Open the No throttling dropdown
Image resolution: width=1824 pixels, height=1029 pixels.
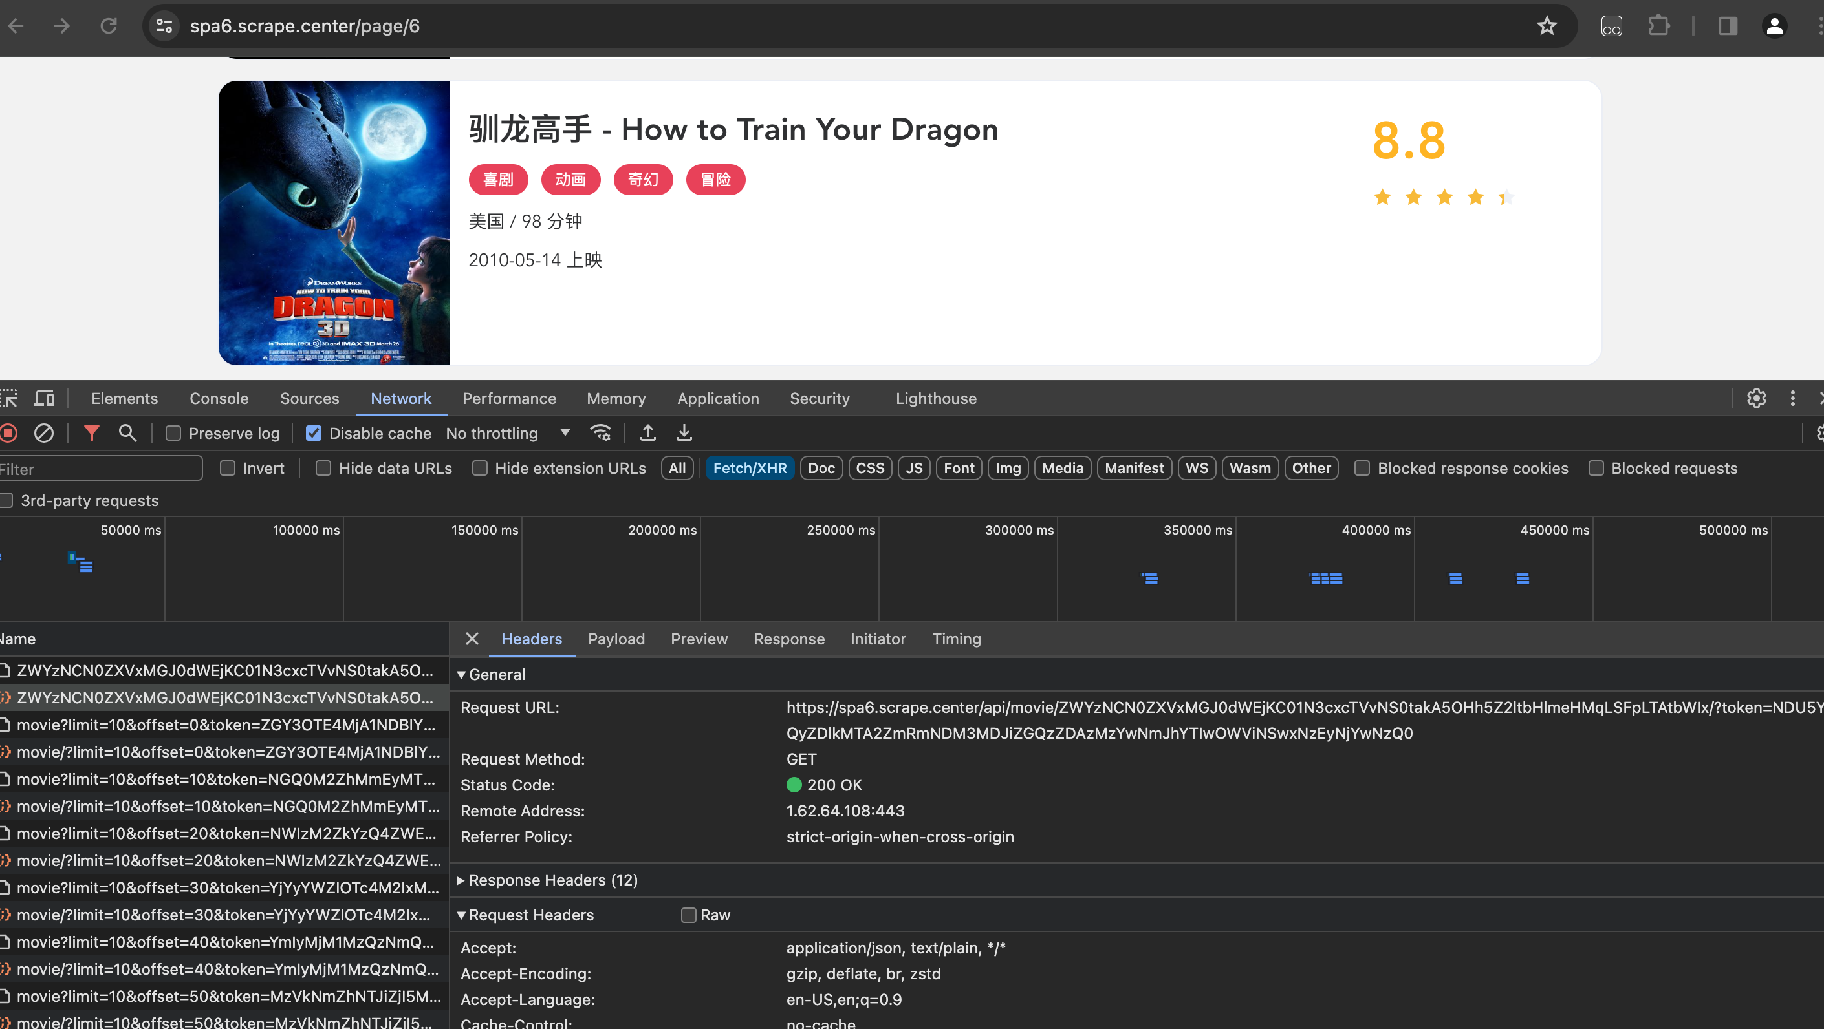click(507, 433)
